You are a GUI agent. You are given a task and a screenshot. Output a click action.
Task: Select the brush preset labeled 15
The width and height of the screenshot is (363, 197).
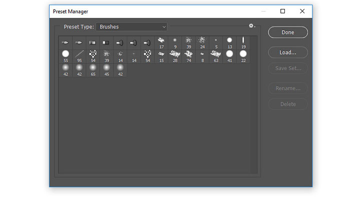pyautogui.click(x=161, y=57)
